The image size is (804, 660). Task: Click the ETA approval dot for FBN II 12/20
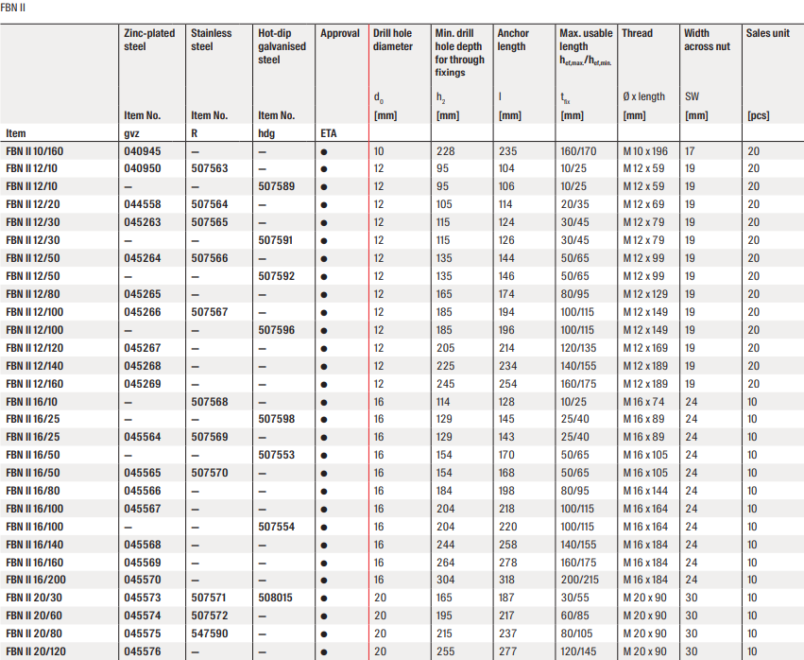(324, 204)
